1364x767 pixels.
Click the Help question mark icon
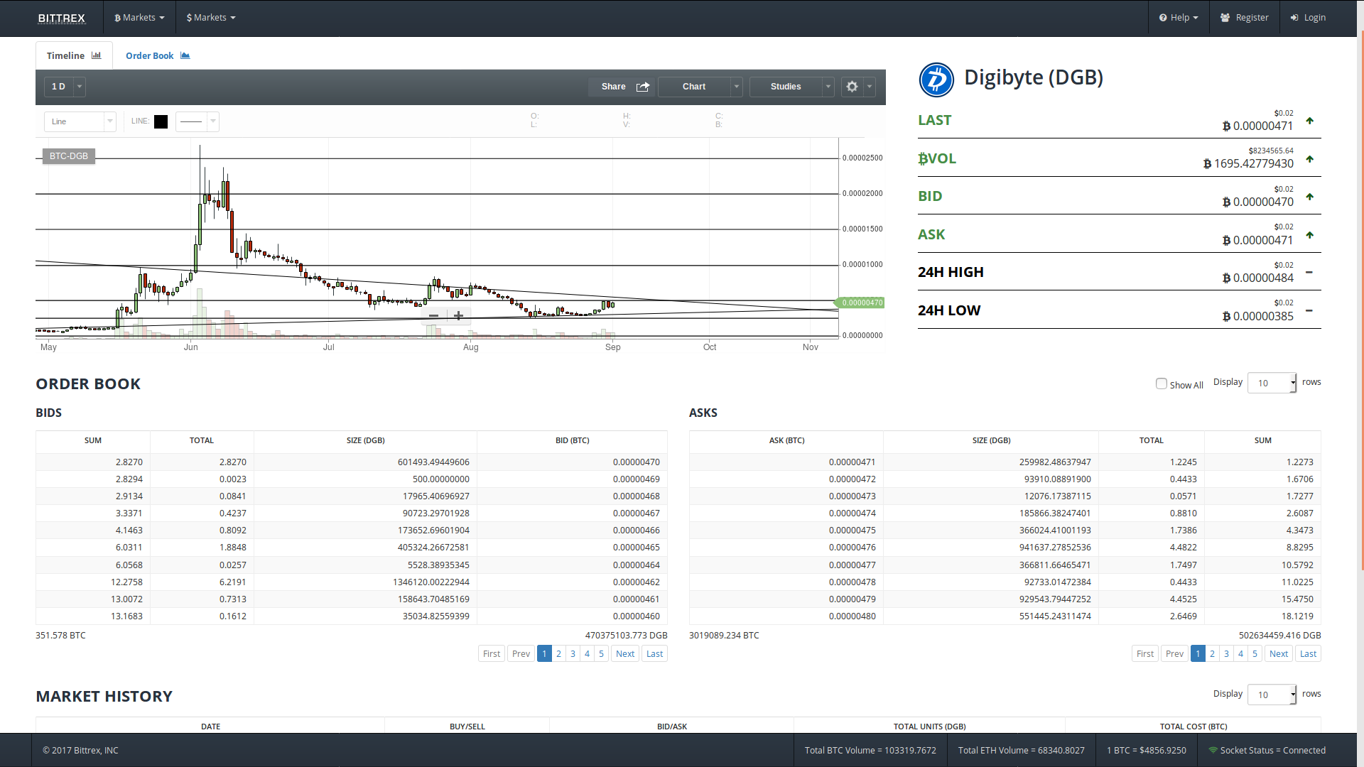tap(1163, 18)
